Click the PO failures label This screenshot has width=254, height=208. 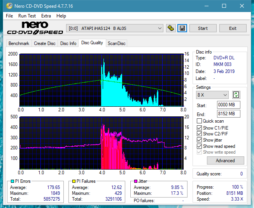coord(144,201)
